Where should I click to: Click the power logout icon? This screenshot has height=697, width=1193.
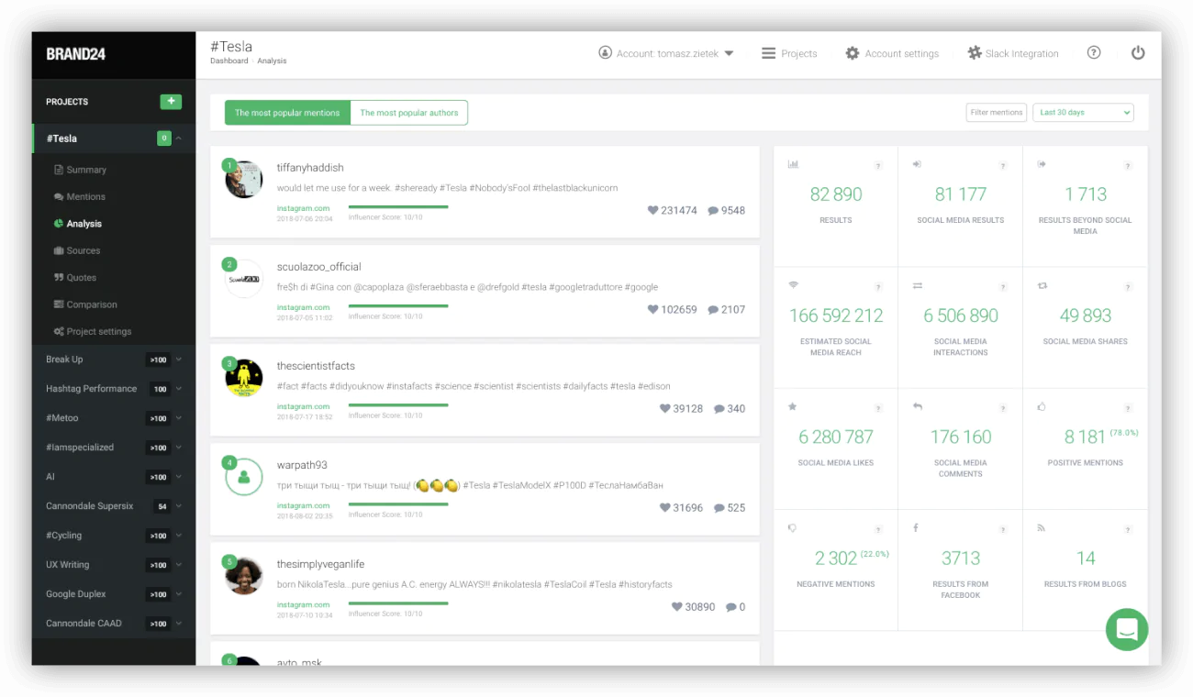pos(1138,53)
